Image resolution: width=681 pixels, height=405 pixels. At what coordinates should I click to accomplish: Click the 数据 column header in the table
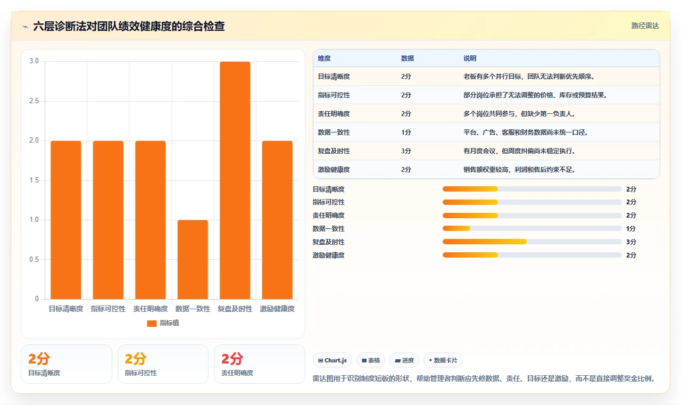(x=408, y=59)
